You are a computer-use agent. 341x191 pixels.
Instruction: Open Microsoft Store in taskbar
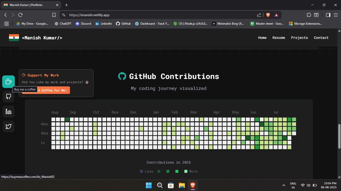[x=171, y=185]
